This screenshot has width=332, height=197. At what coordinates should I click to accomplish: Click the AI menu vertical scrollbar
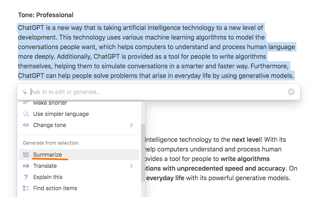pos(143,153)
